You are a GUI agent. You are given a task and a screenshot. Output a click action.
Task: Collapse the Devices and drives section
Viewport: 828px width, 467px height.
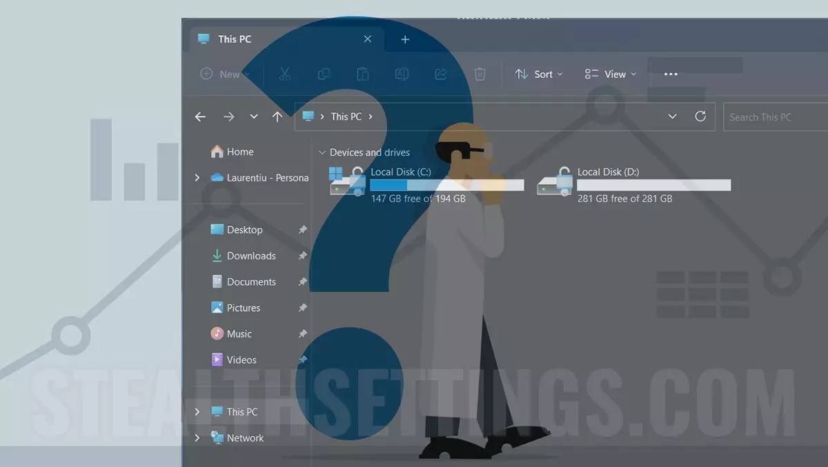pyautogui.click(x=322, y=152)
